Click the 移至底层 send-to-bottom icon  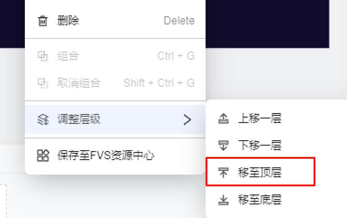[x=224, y=200]
